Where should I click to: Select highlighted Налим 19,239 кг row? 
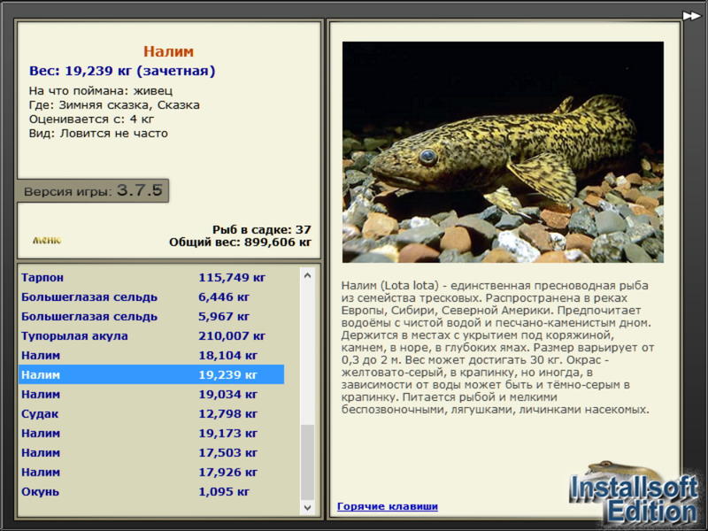(151, 374)
